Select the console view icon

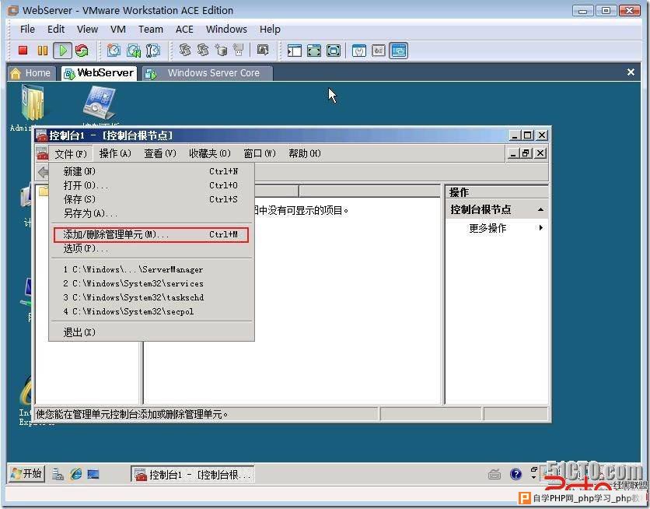click(x=398, y=51)
